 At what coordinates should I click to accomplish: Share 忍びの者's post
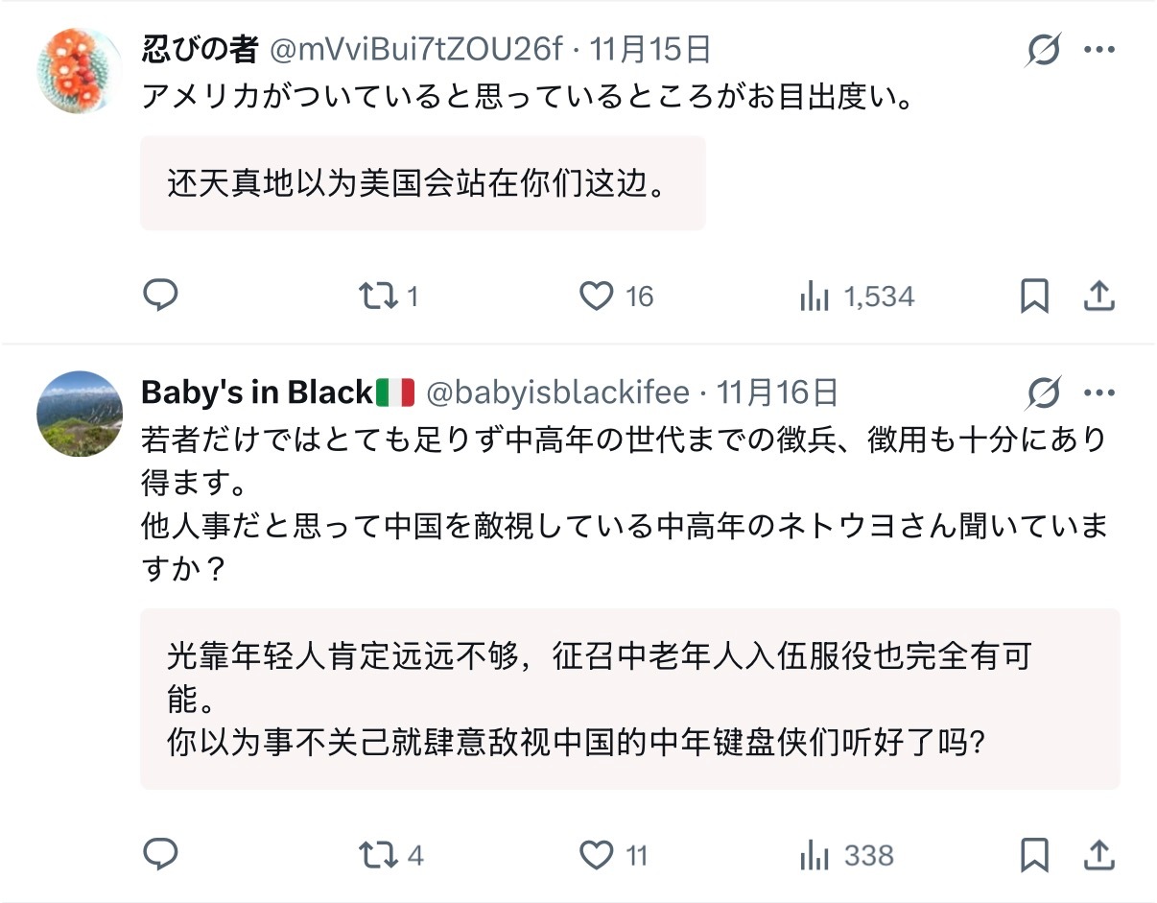click(x=1098, y=297)
